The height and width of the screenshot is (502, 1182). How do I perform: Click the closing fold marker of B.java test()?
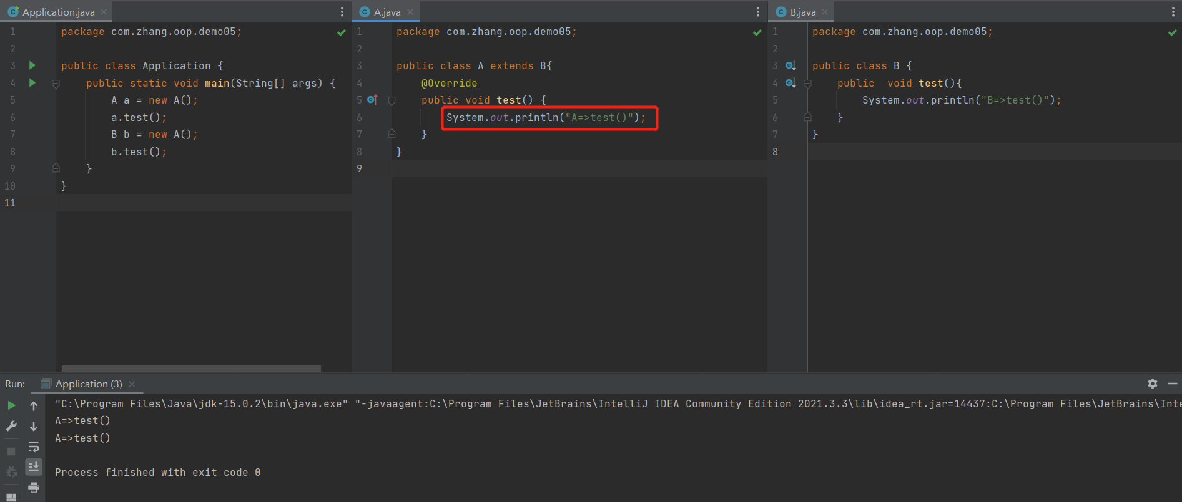pyautogui.click(x=808, y=117)
